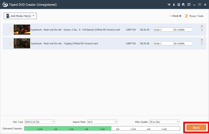Screen dimensions: 209x134
Task: Click the save project icon in title bar
Action: coord(179,5)
